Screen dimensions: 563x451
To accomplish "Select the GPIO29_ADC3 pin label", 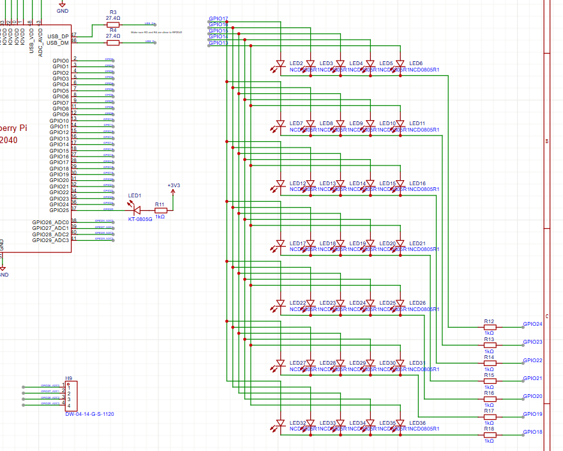I will click(50, 240).
